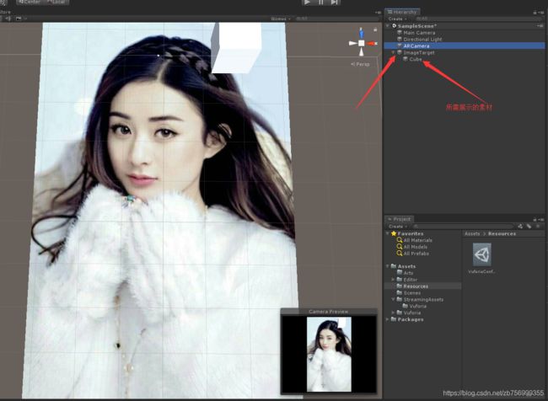This screenshot has height=401, width=548.
Task: Click the Search by Type icon in Project
Action: pos(520,227)
